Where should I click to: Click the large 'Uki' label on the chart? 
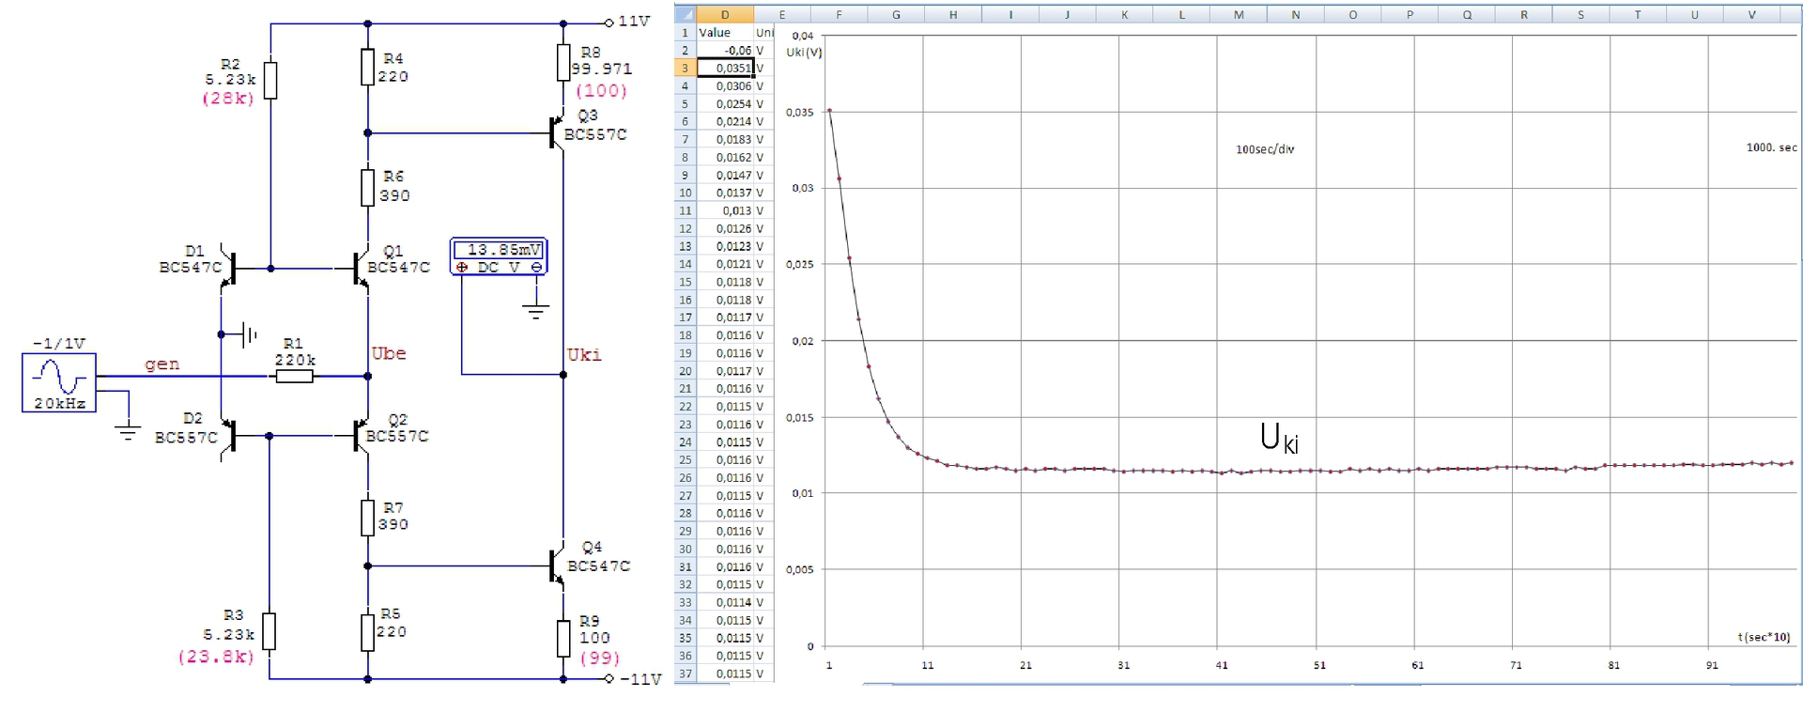[x=1279, y=438]
